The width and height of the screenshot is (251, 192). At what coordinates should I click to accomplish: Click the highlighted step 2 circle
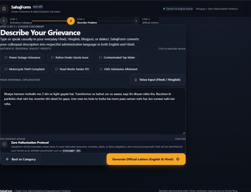coord(71,21)
